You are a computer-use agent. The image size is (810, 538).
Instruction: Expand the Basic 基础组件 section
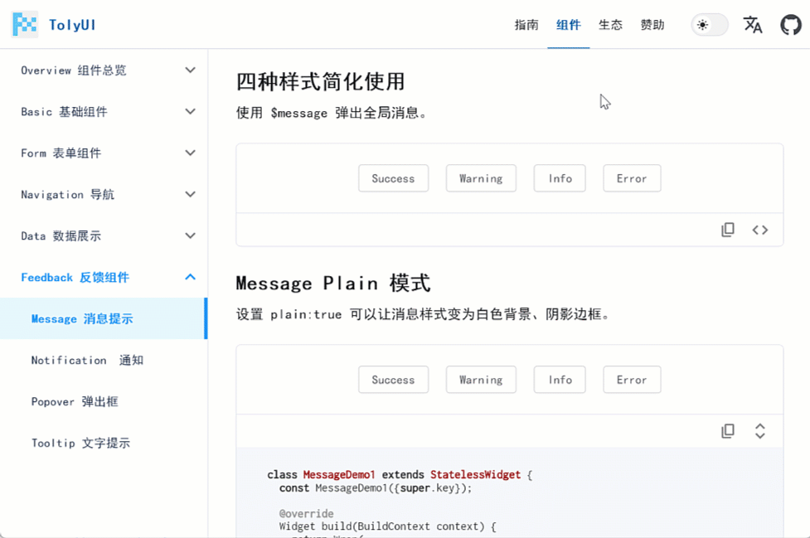pyautogui.click(x=104, y=112)
